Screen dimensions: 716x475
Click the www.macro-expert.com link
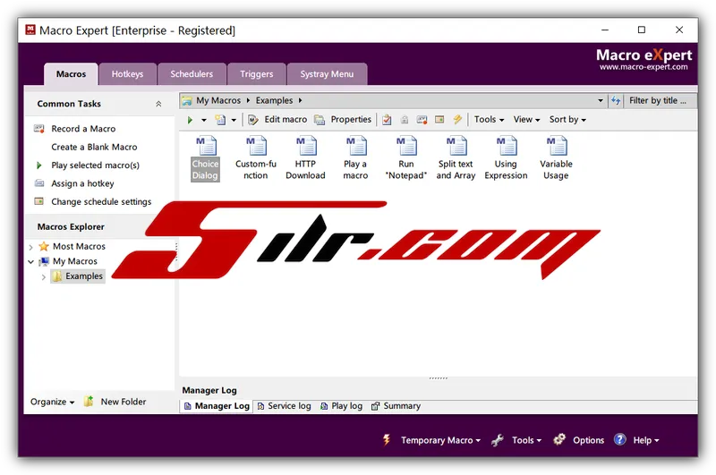(644, 67)
